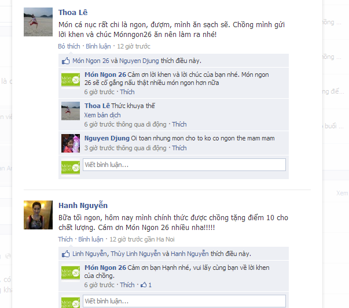The height and width of the screenshot is (308, 349).
Task: Click Thoa Lê's small avatar in comment
Action: pos(71,111)
